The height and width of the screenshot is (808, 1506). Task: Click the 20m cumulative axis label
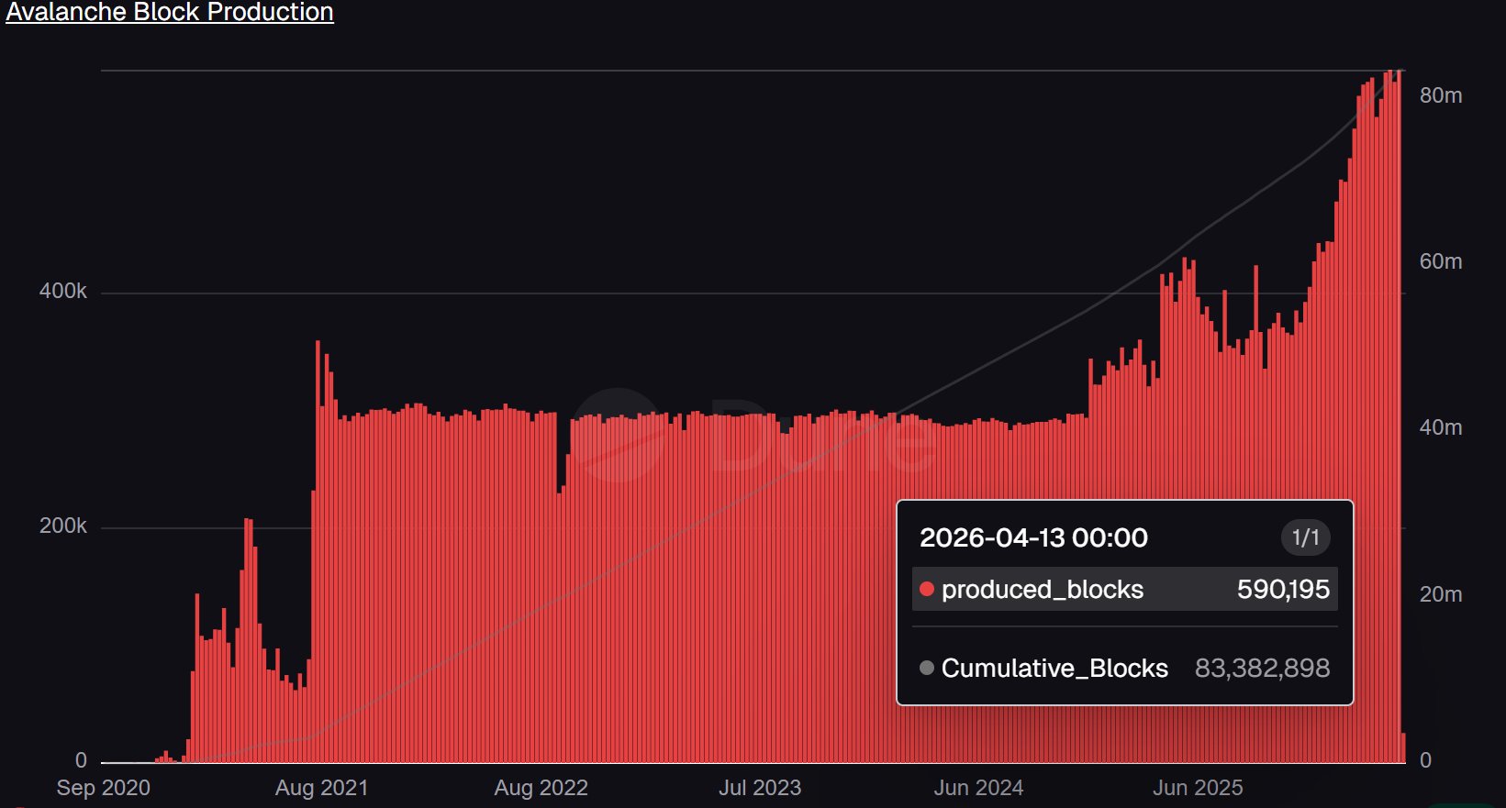click(x=1441, y=594)
